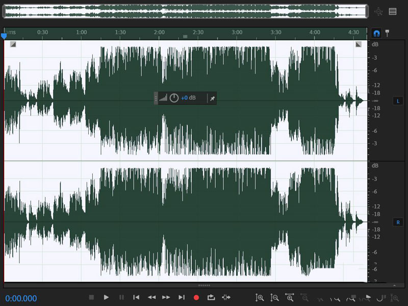Click the Rewind button
The width and height of the screenshot is (408, 306).
(x=151, y=297)
